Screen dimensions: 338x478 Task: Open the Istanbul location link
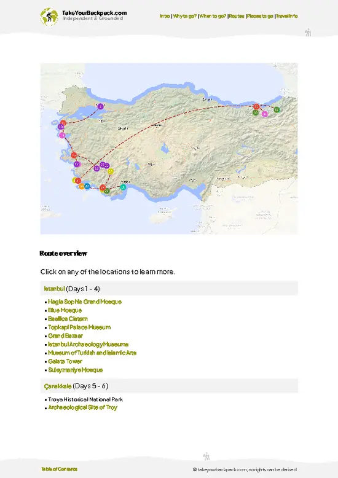[x=54, y=288]
